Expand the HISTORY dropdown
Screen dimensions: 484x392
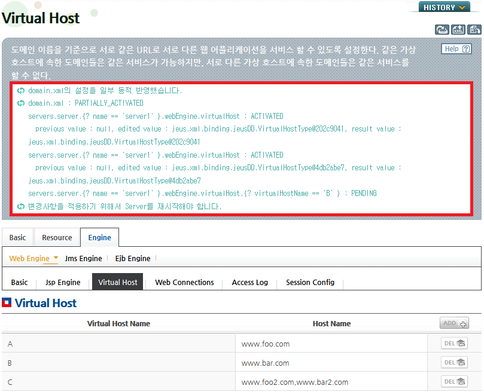pyautogui.click(x=444, y=7)
